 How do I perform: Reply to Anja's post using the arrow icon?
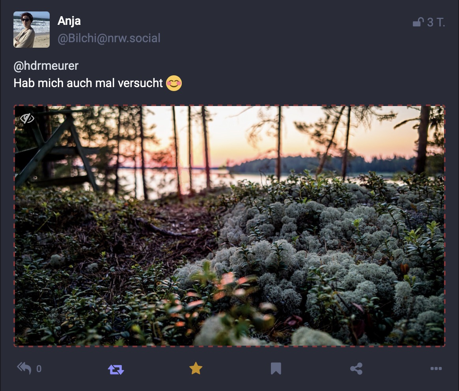[x=24, y=369]
